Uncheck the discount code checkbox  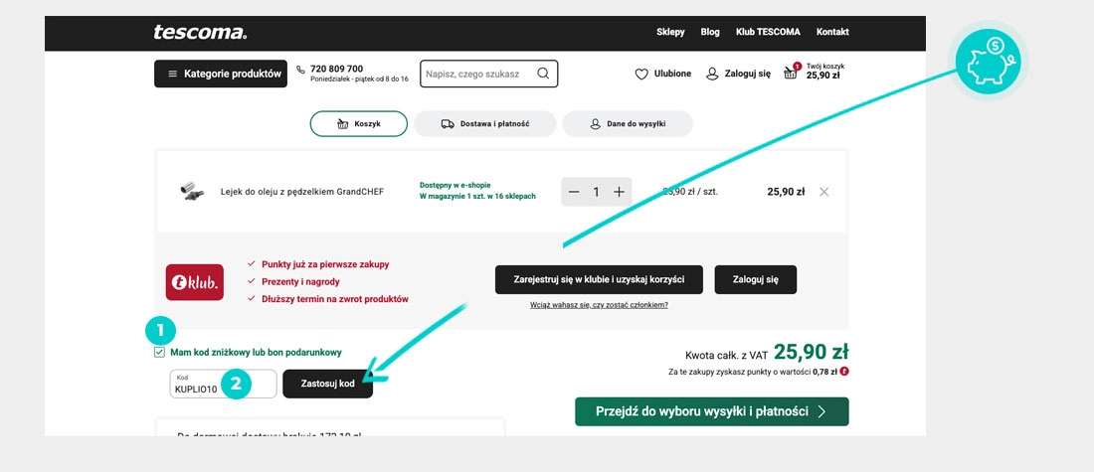tap(159, 352)
